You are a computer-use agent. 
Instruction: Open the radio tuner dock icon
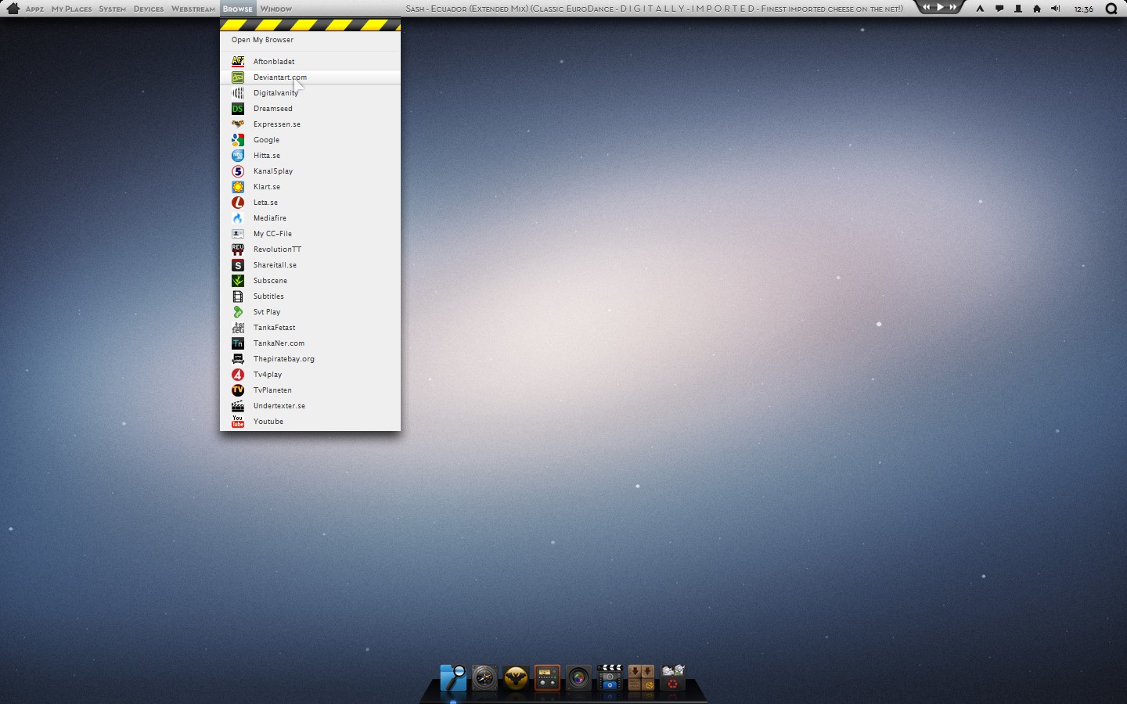tap(547, 677)
